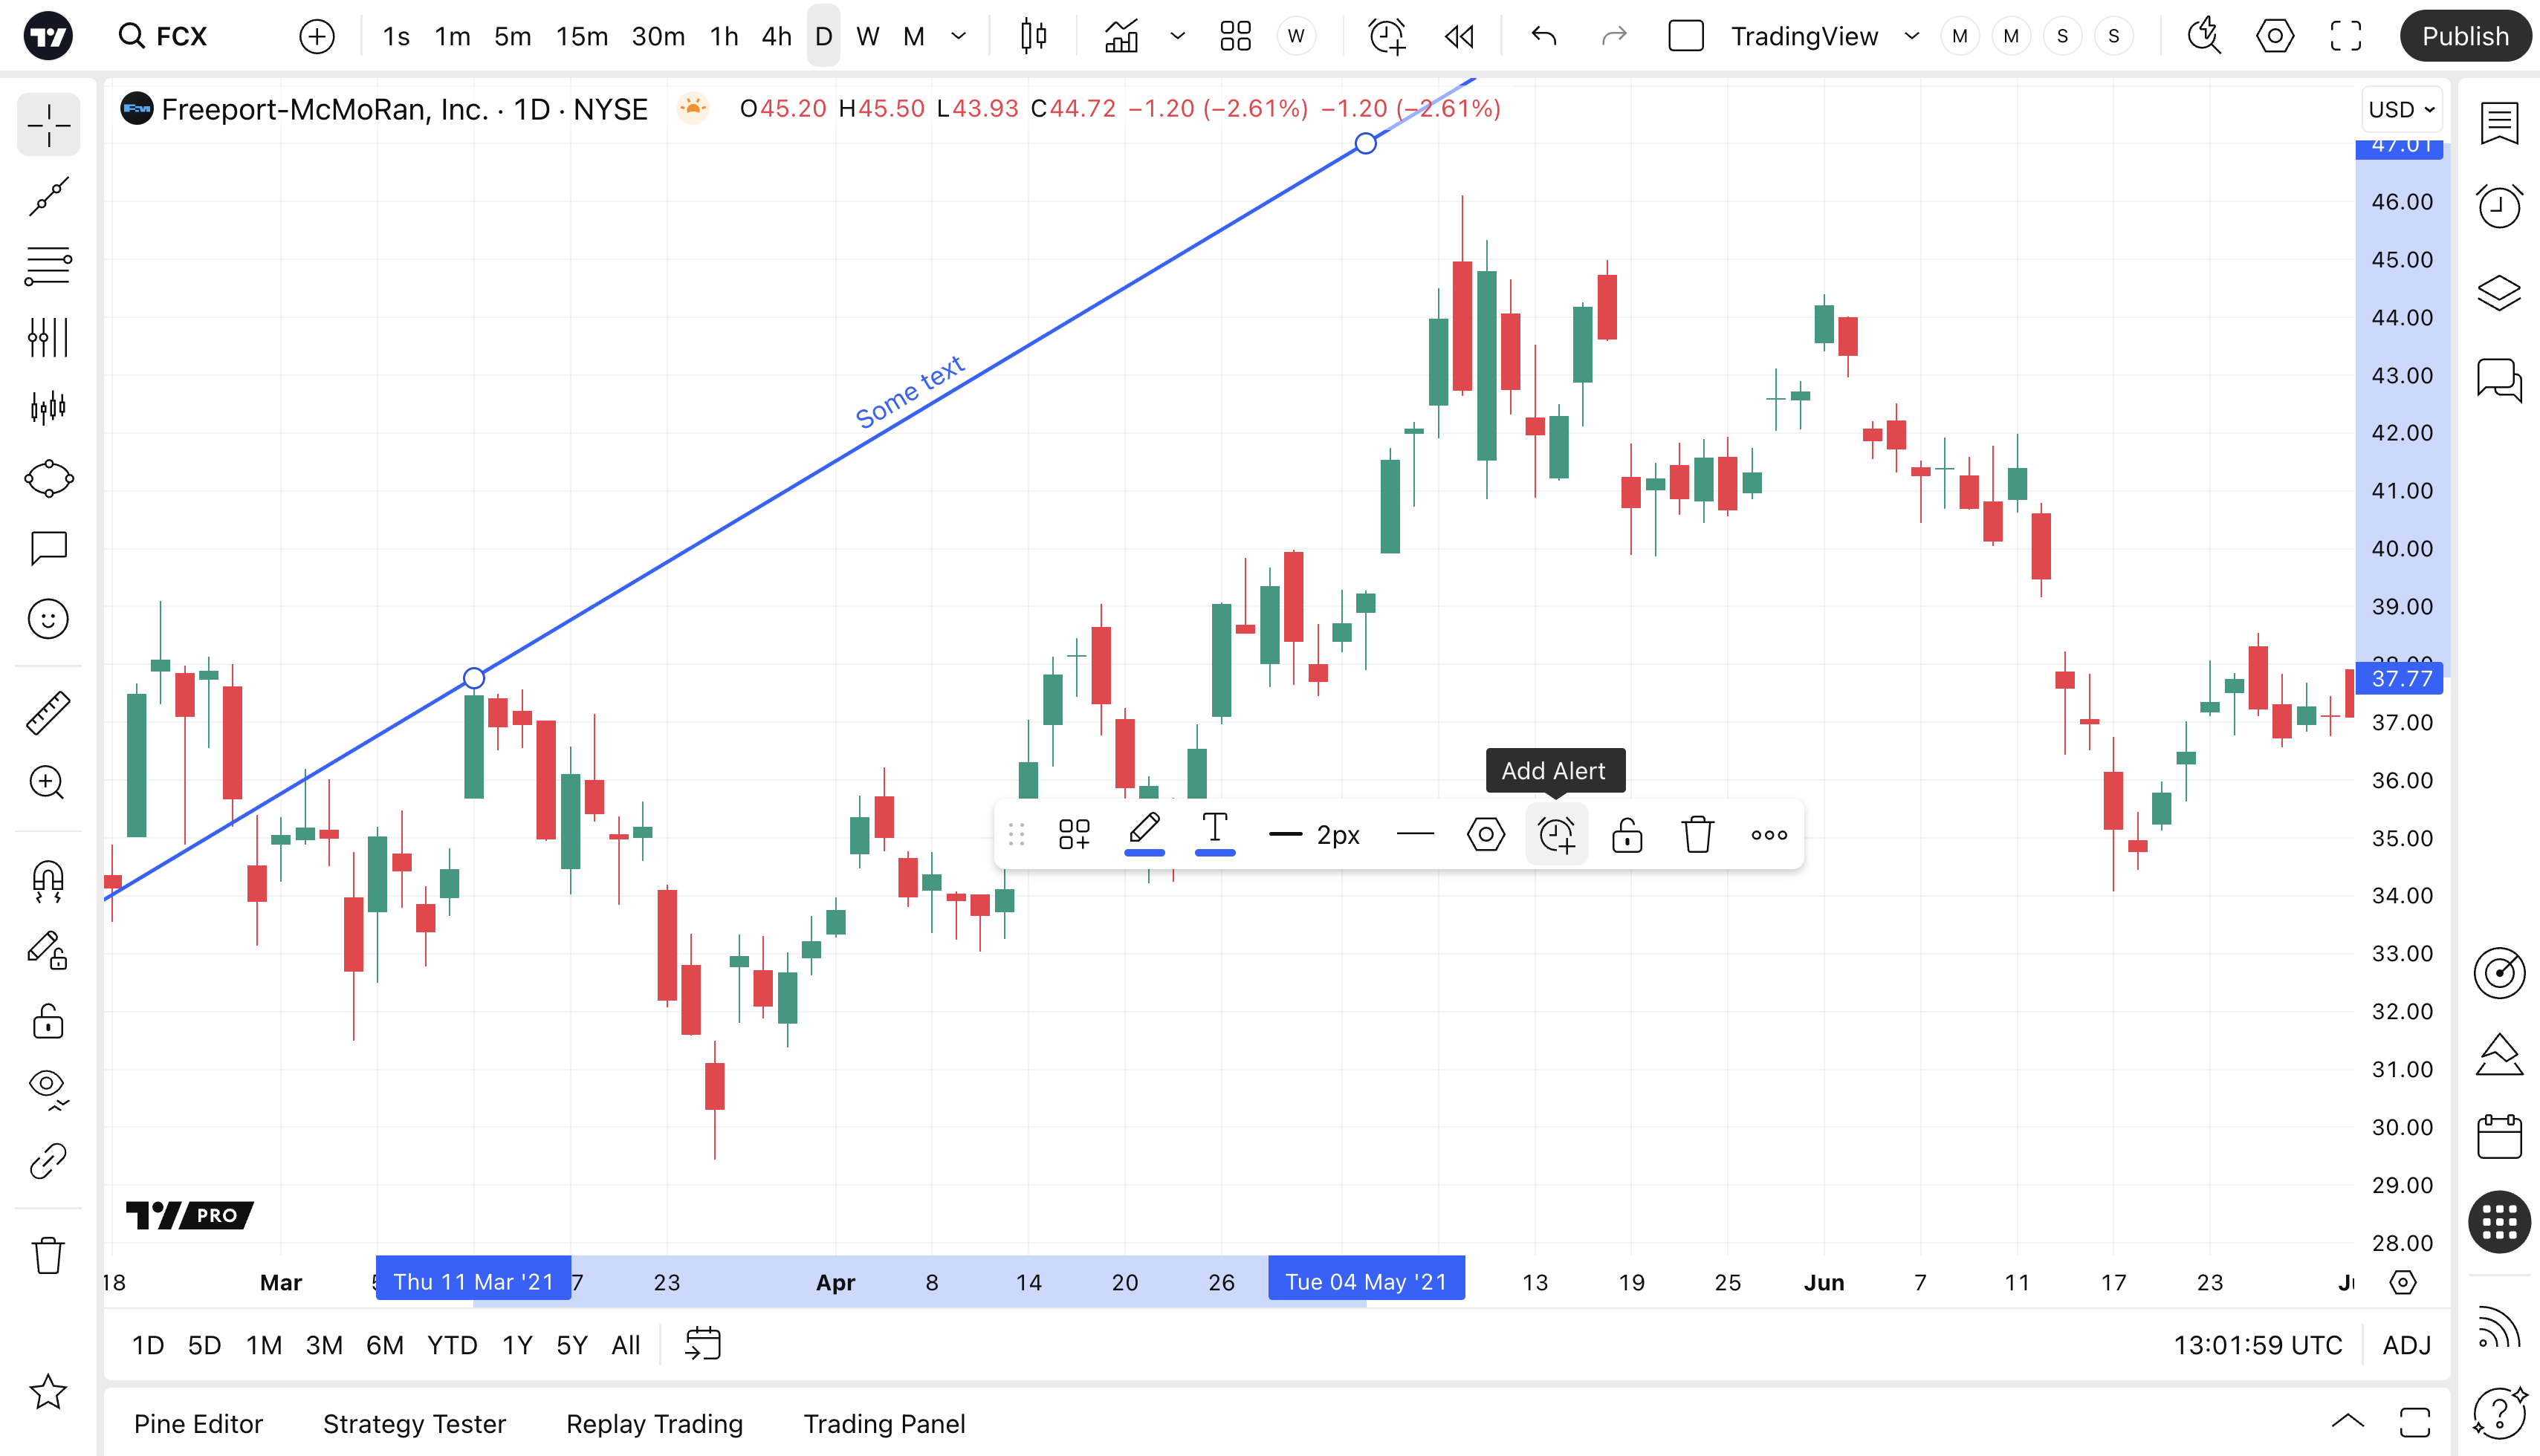Toggle magnet mode on left sidebar
Screen dimensions: 2540x1456
coord(48,882)
